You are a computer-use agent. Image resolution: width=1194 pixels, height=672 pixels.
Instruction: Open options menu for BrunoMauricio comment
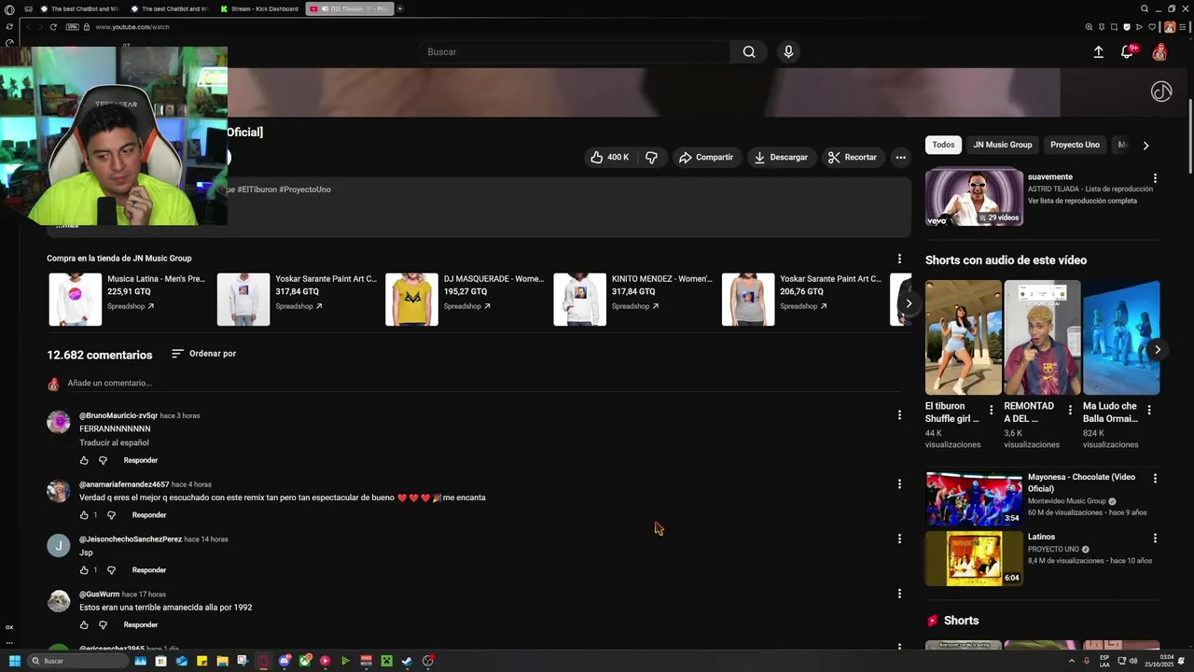pyautogui.click(x=899, y=415)
